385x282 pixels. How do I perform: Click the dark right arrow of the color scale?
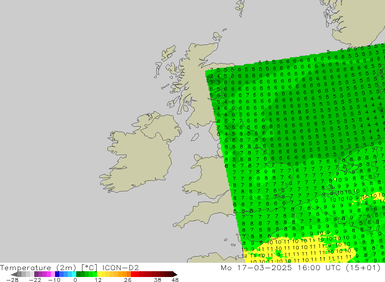coord(175,274)
